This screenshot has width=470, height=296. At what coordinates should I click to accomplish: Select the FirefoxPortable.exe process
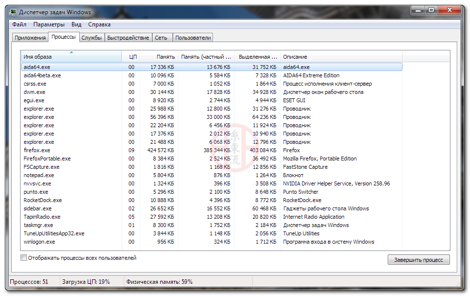(x=211, y=159)
